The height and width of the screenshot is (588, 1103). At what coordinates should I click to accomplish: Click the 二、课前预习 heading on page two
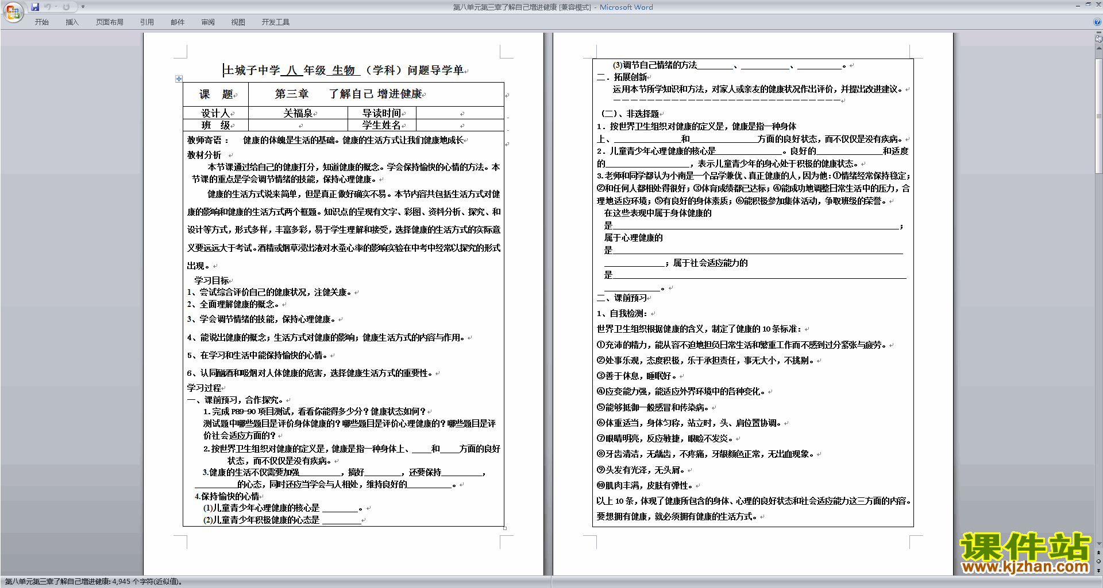[623, 298]
